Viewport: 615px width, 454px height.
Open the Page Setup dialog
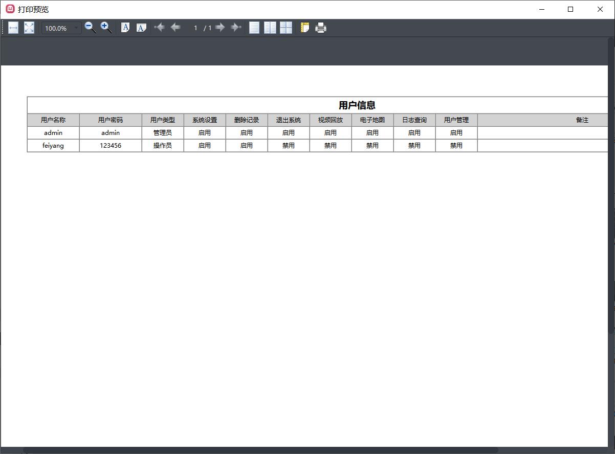point(305,28)
